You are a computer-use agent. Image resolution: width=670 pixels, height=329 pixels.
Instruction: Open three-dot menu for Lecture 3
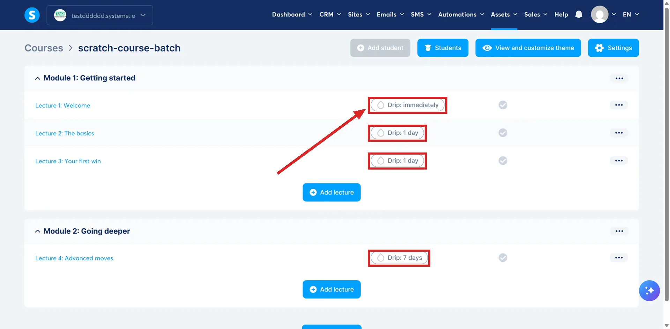click(x=619, y=160)
